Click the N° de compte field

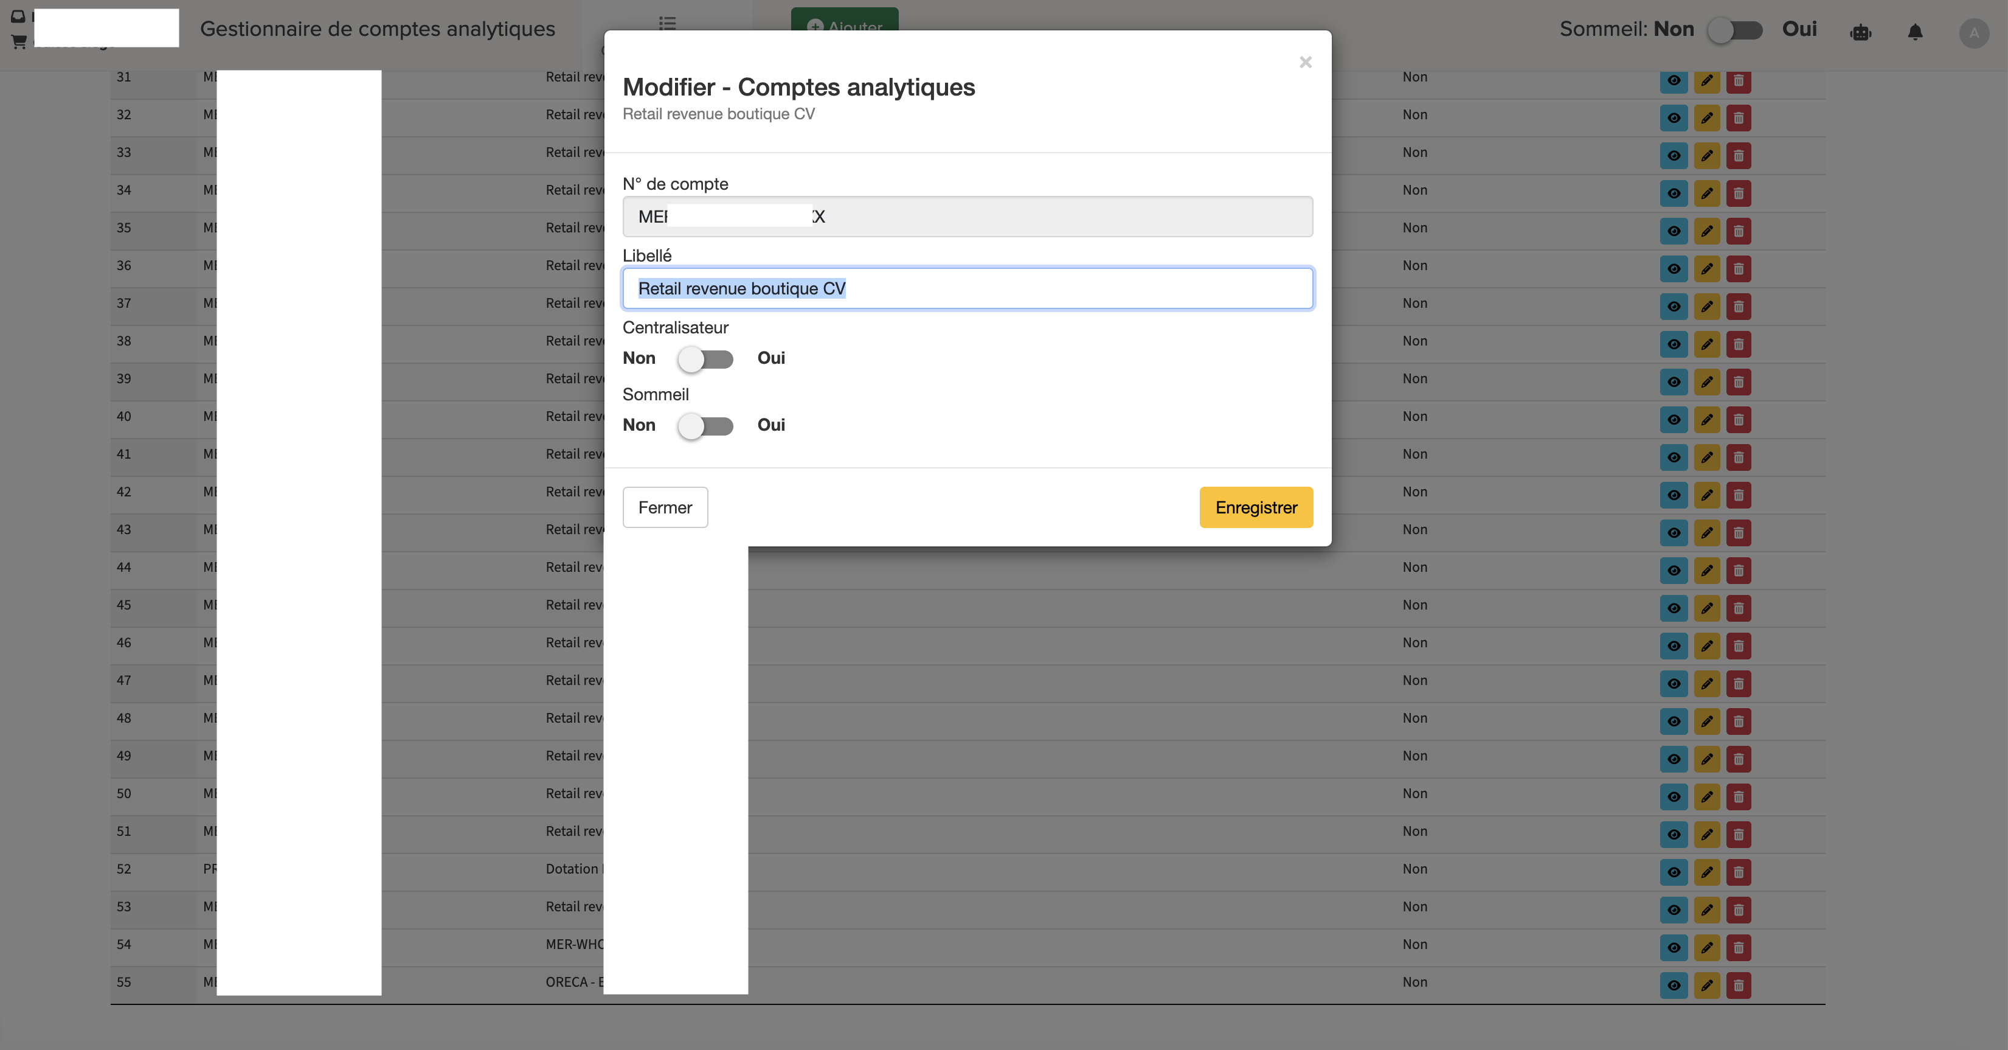coord(968,217)
